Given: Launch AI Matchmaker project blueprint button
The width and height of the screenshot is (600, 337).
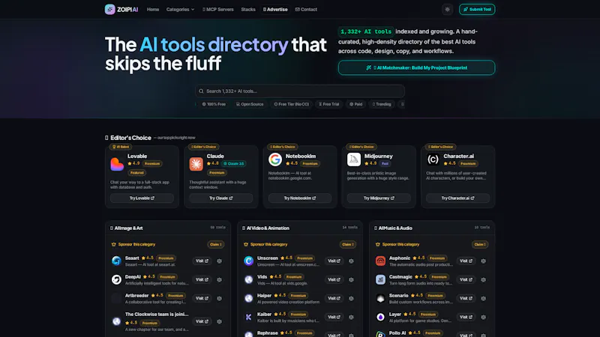Looking at the screenshot, I should 416,67.
